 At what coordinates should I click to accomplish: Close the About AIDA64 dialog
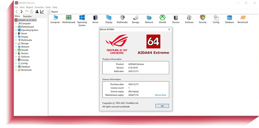tap(169, 29)
